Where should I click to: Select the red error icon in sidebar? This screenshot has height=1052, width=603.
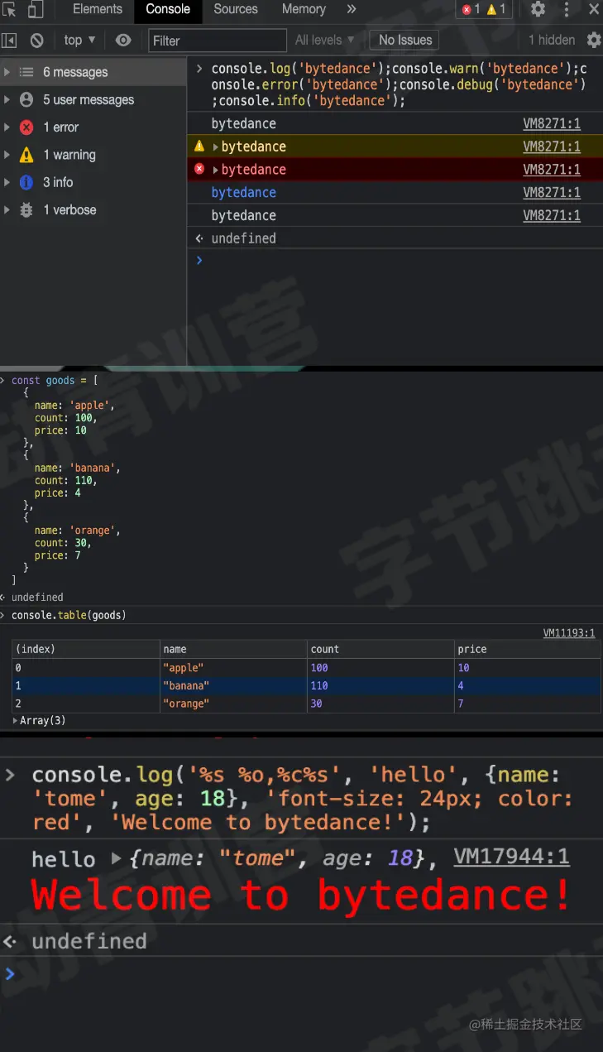26,127
